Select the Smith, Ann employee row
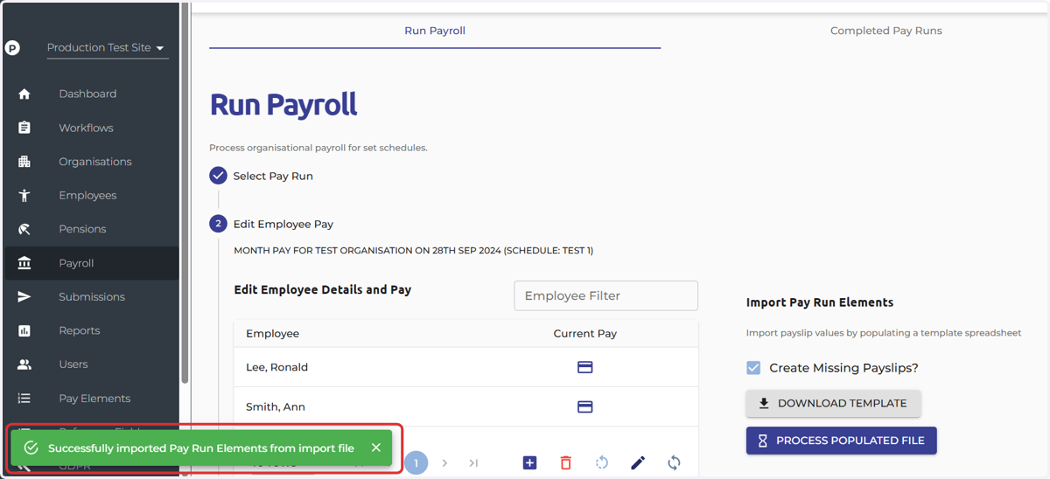 click(465, 406)
